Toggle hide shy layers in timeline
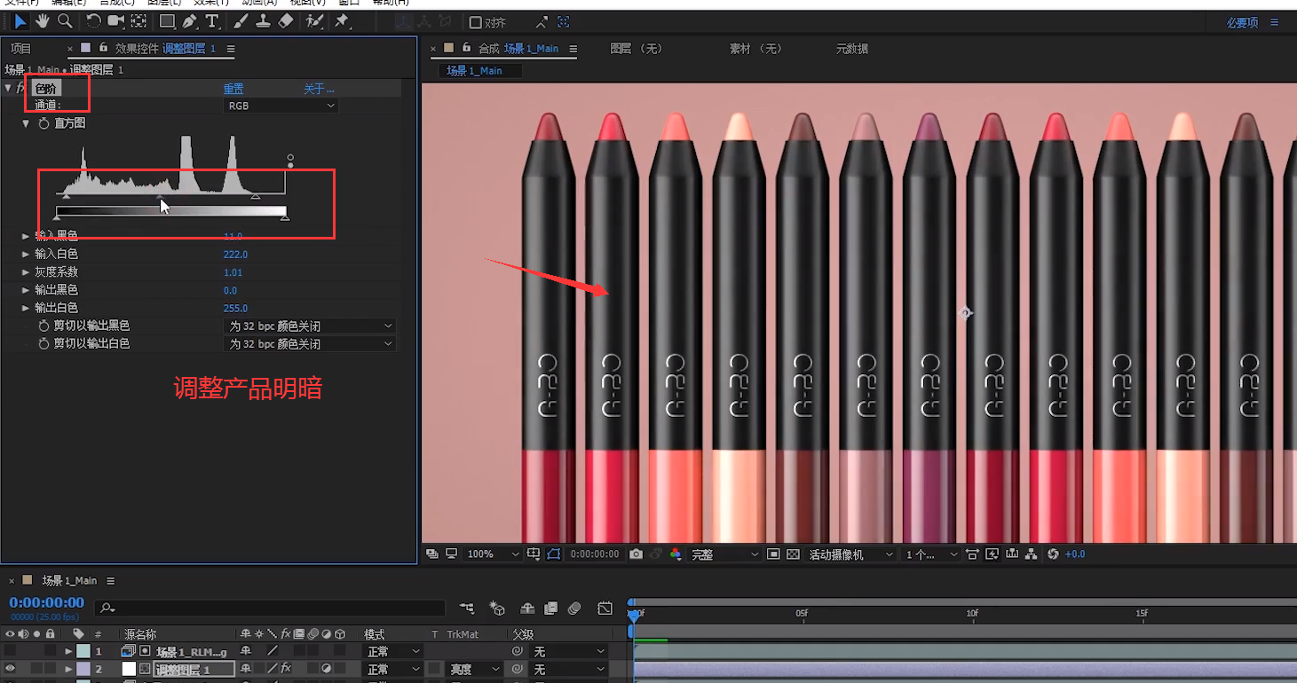 click(528, 608)
